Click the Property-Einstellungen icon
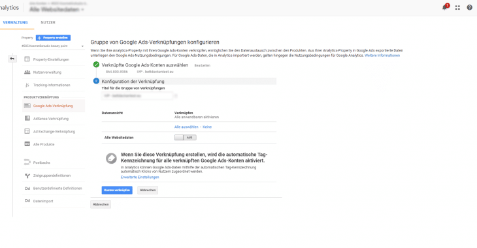 (x=27, y=59)
